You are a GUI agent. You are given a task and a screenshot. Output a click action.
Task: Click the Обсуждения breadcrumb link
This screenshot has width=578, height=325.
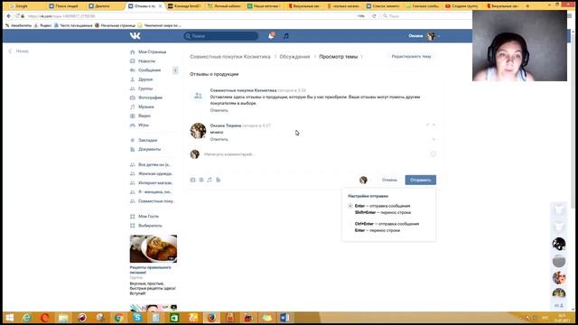294,57
